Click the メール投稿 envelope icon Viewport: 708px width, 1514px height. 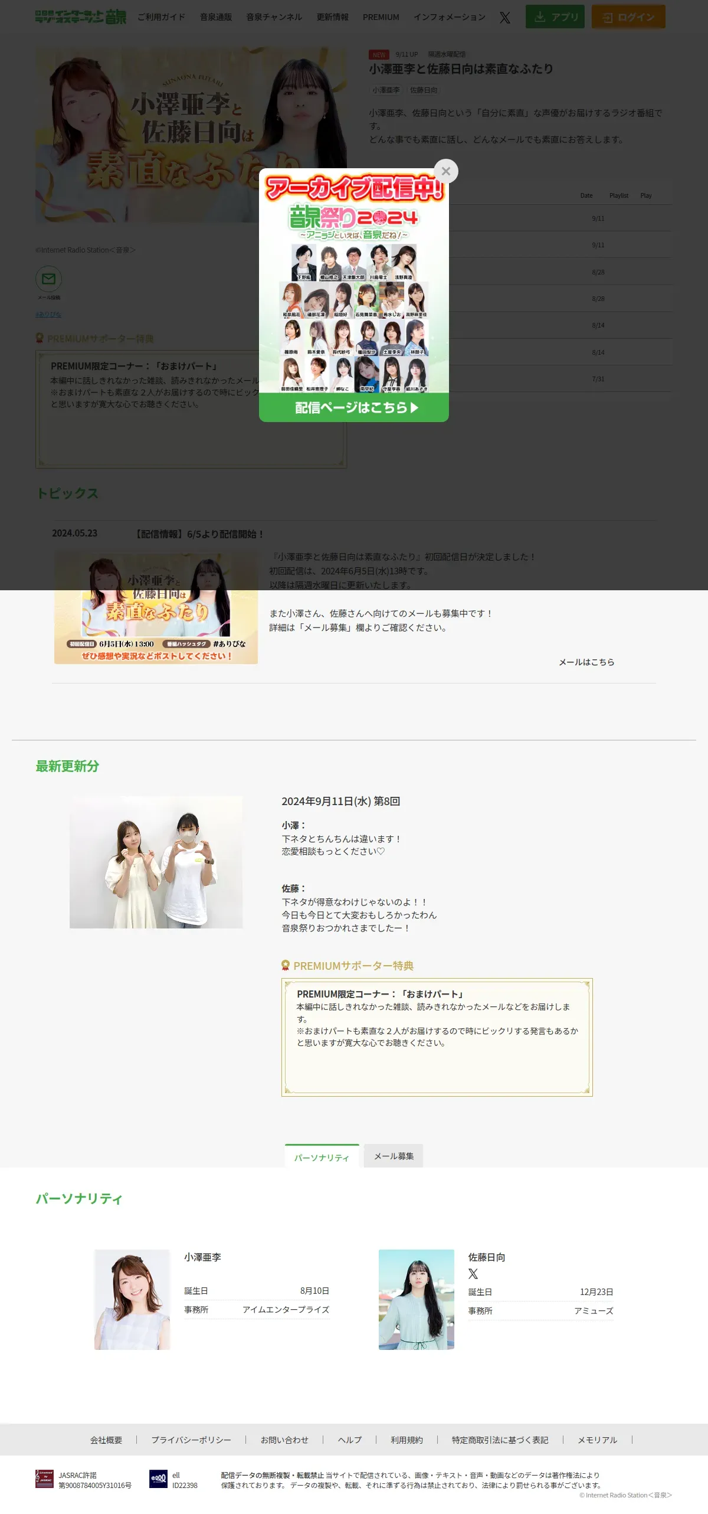pos(49,279)
